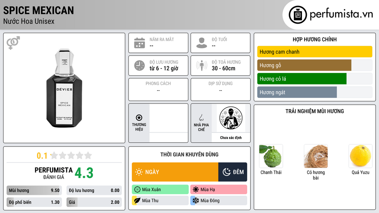
Task: Click the Dịp sử dụng card
Action: coord(221,89)
